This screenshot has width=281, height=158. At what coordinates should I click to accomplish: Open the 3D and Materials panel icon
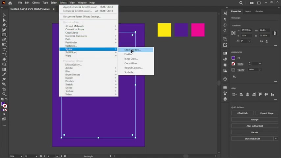[x=225, y=79]
